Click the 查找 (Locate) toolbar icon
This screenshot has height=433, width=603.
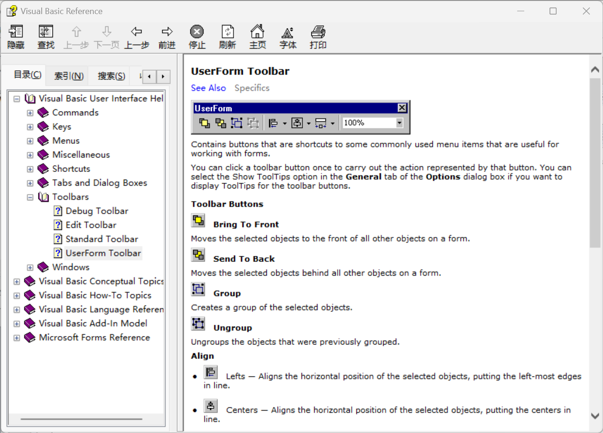tap(46, 32)
